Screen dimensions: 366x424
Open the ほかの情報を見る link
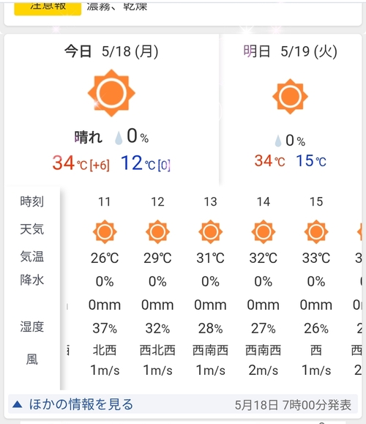(x=81, y=404)
